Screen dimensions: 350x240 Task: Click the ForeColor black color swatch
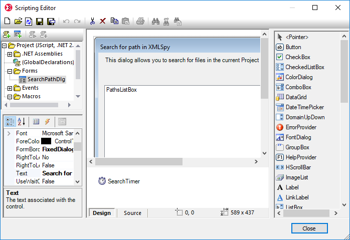tap(46, 141)
